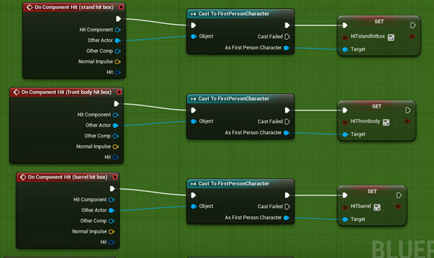Click red delegate pin on front body hit box event
This screenshot has width=434, height=258.
point(119,92)
